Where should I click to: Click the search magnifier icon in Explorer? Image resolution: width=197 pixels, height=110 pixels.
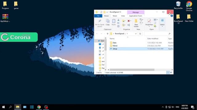pos(169,34)
